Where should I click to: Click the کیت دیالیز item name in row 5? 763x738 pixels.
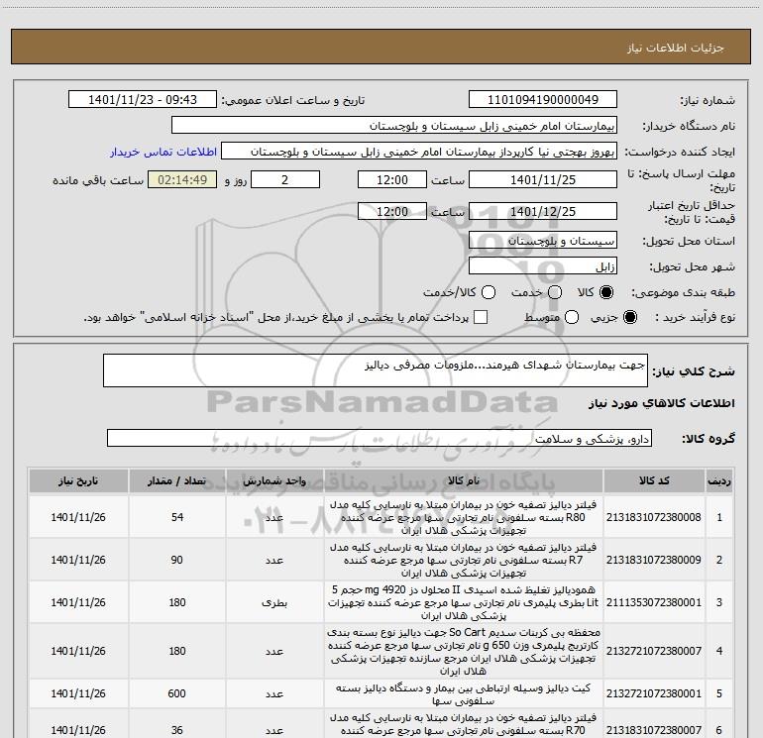coord(464,694)
